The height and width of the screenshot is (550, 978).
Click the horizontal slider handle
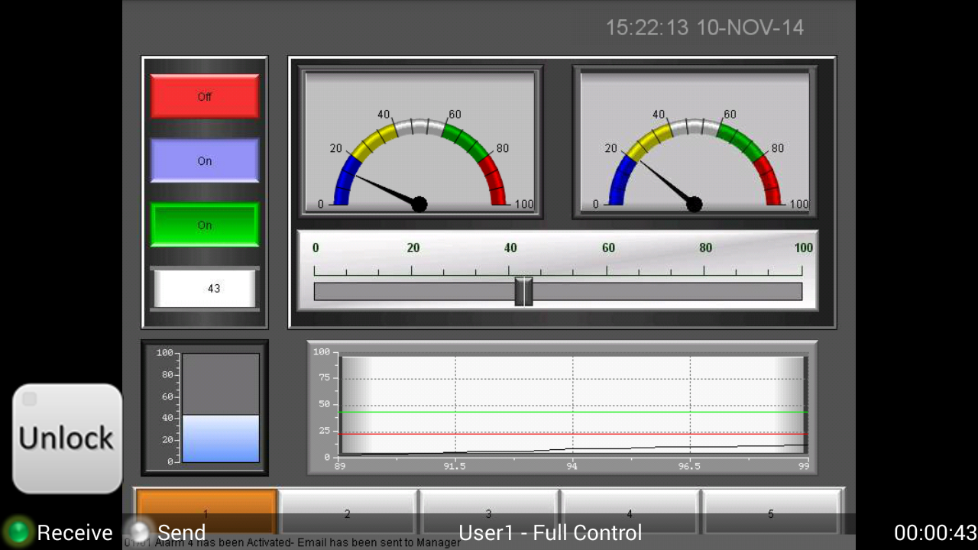click(x=523, y=291)
